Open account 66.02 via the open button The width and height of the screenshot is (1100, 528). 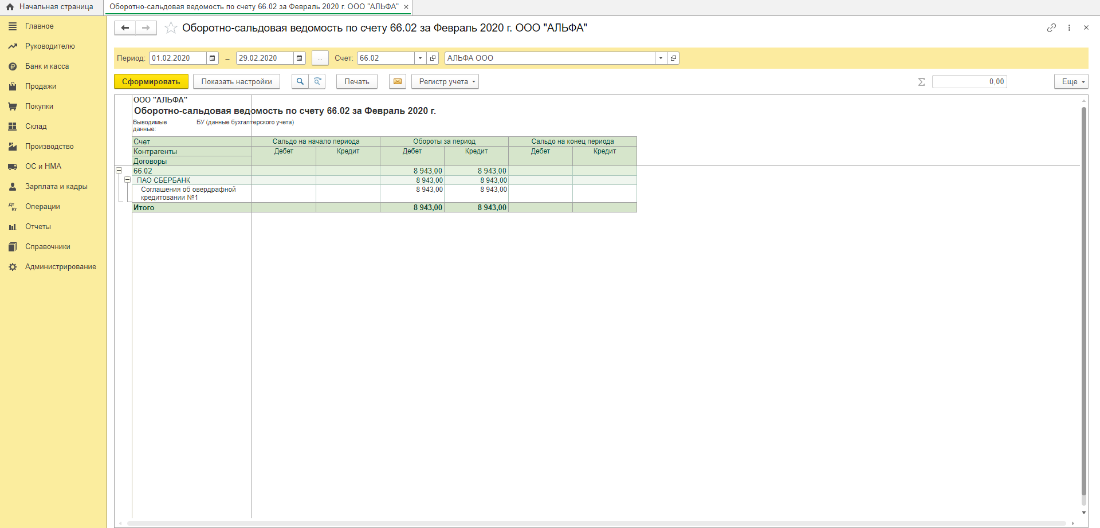point(433,58)
